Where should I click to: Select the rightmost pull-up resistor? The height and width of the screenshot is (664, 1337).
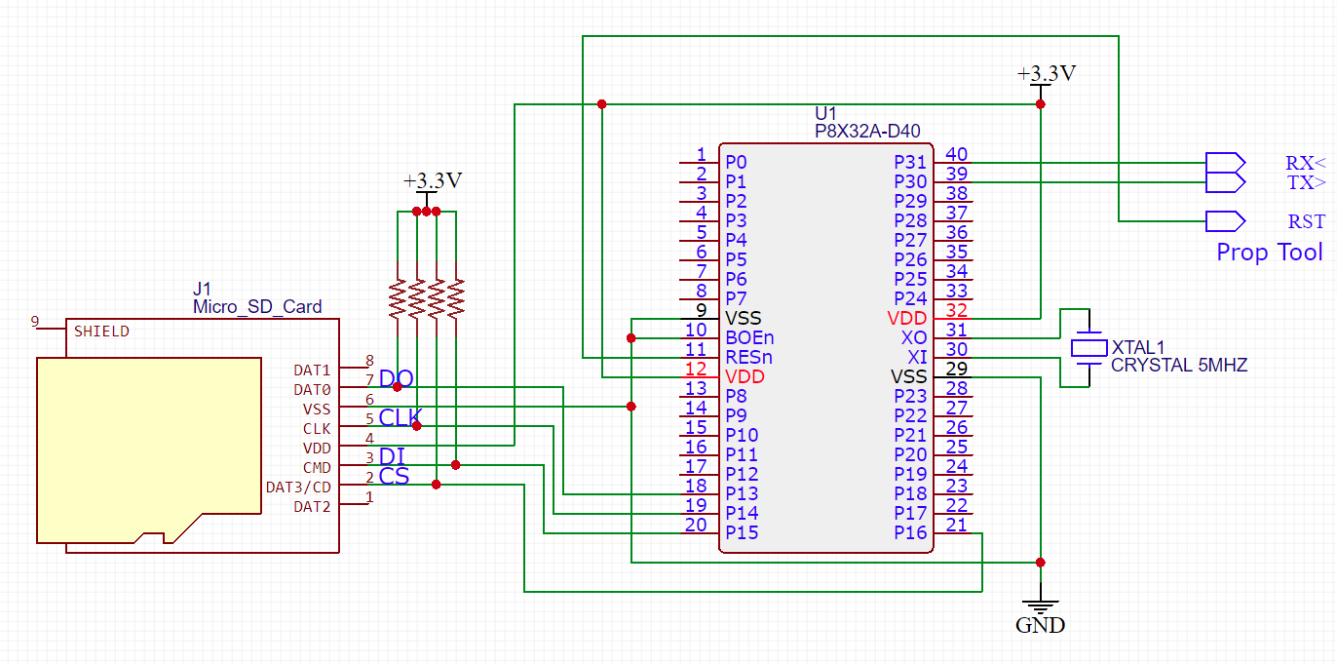456,299
